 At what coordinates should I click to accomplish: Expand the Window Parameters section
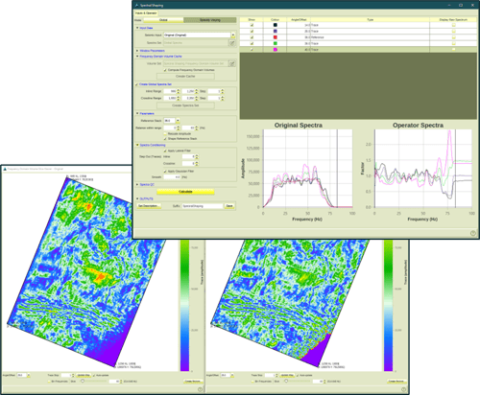tap(137, 51)
